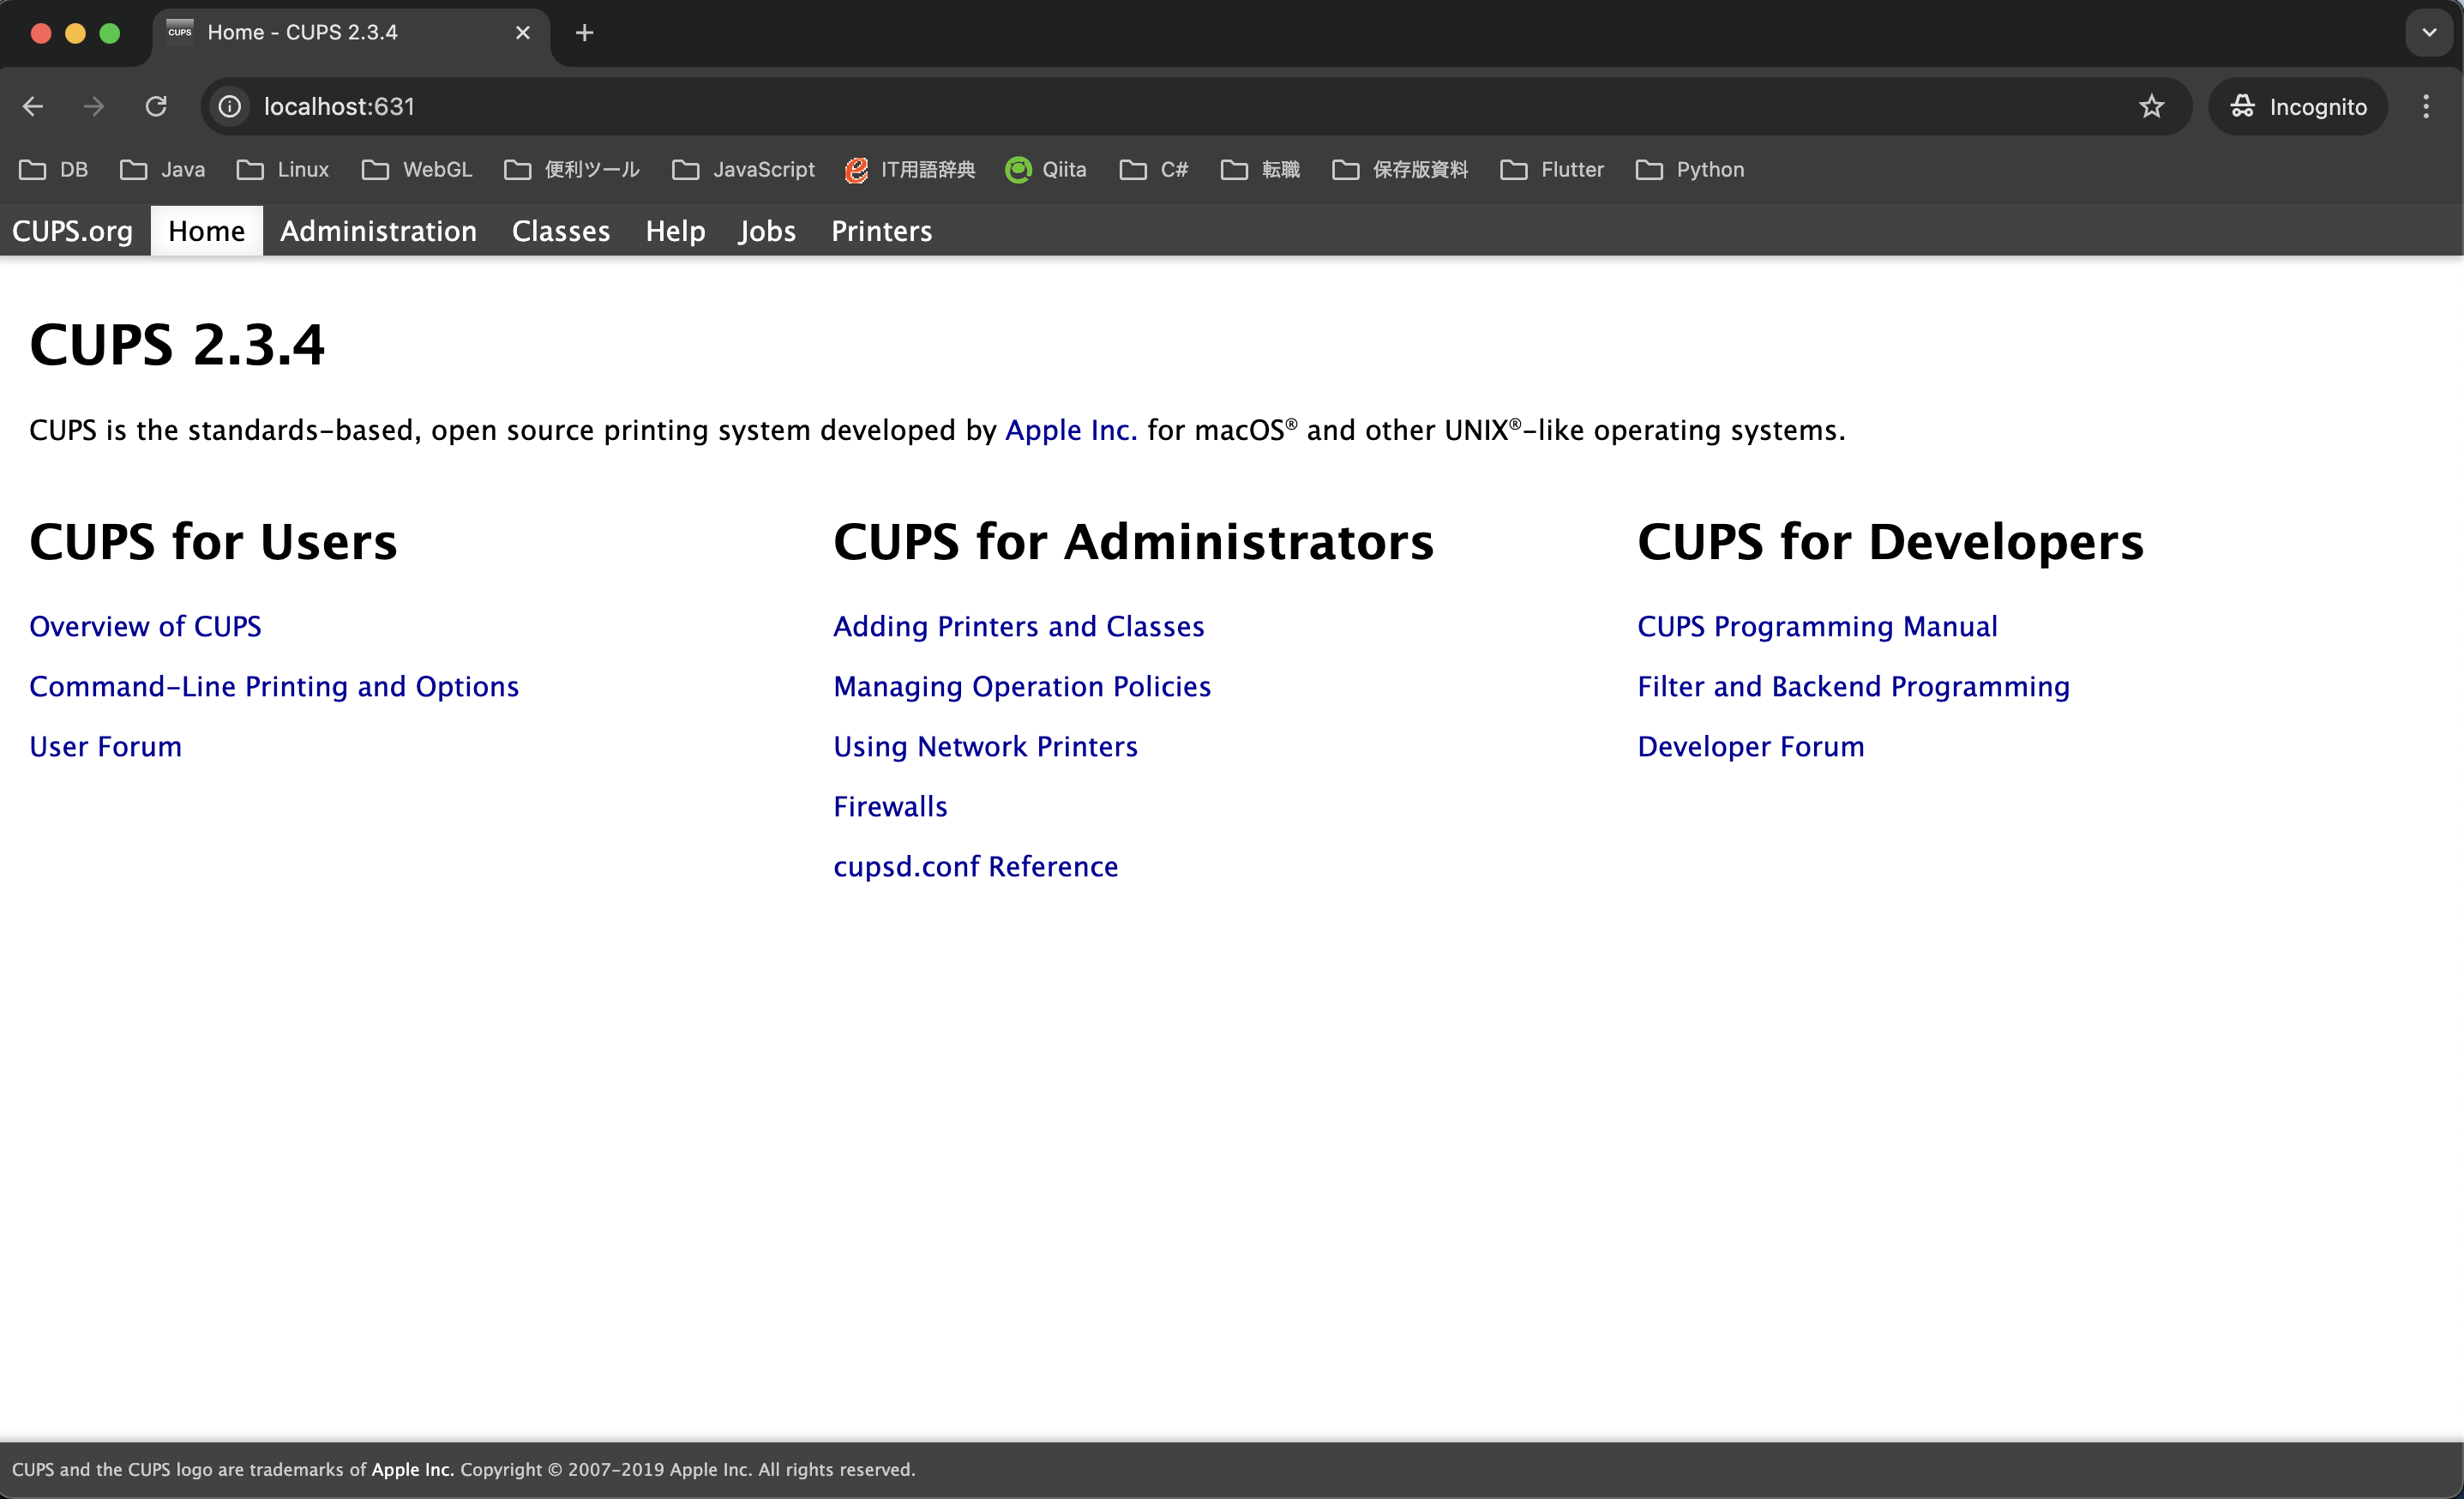Open a new browser tab
The width and height of the screenshot is (2464, 1499).
(x=583, y=33)
